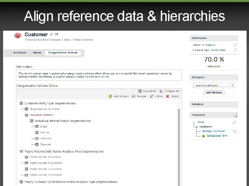Click the Rename icon in toolbar

tap(133, 96)
